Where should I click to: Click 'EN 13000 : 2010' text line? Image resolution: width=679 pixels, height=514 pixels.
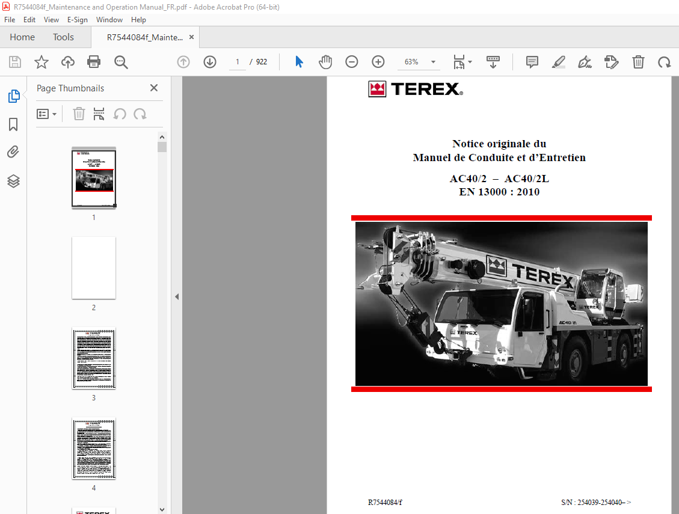point(499,192)
